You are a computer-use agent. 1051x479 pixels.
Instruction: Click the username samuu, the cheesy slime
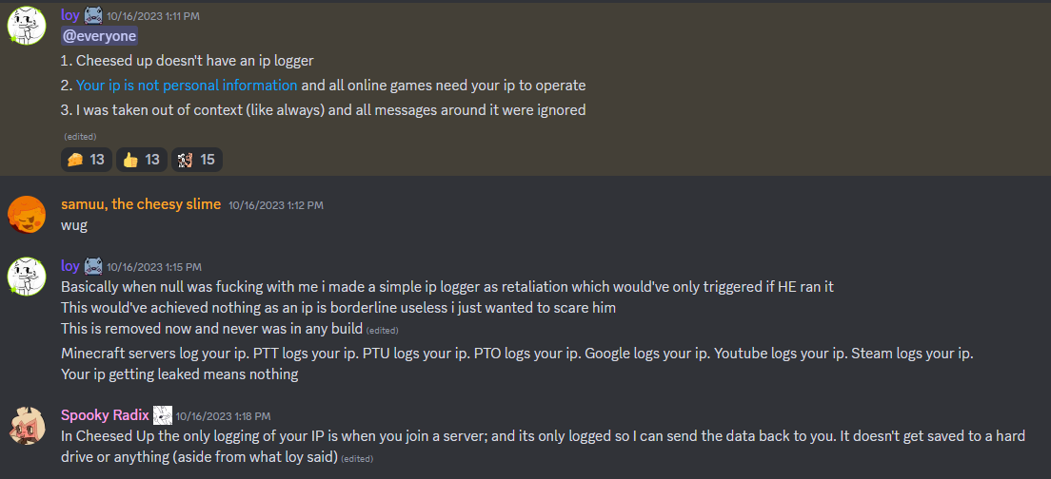coord(141,204)
